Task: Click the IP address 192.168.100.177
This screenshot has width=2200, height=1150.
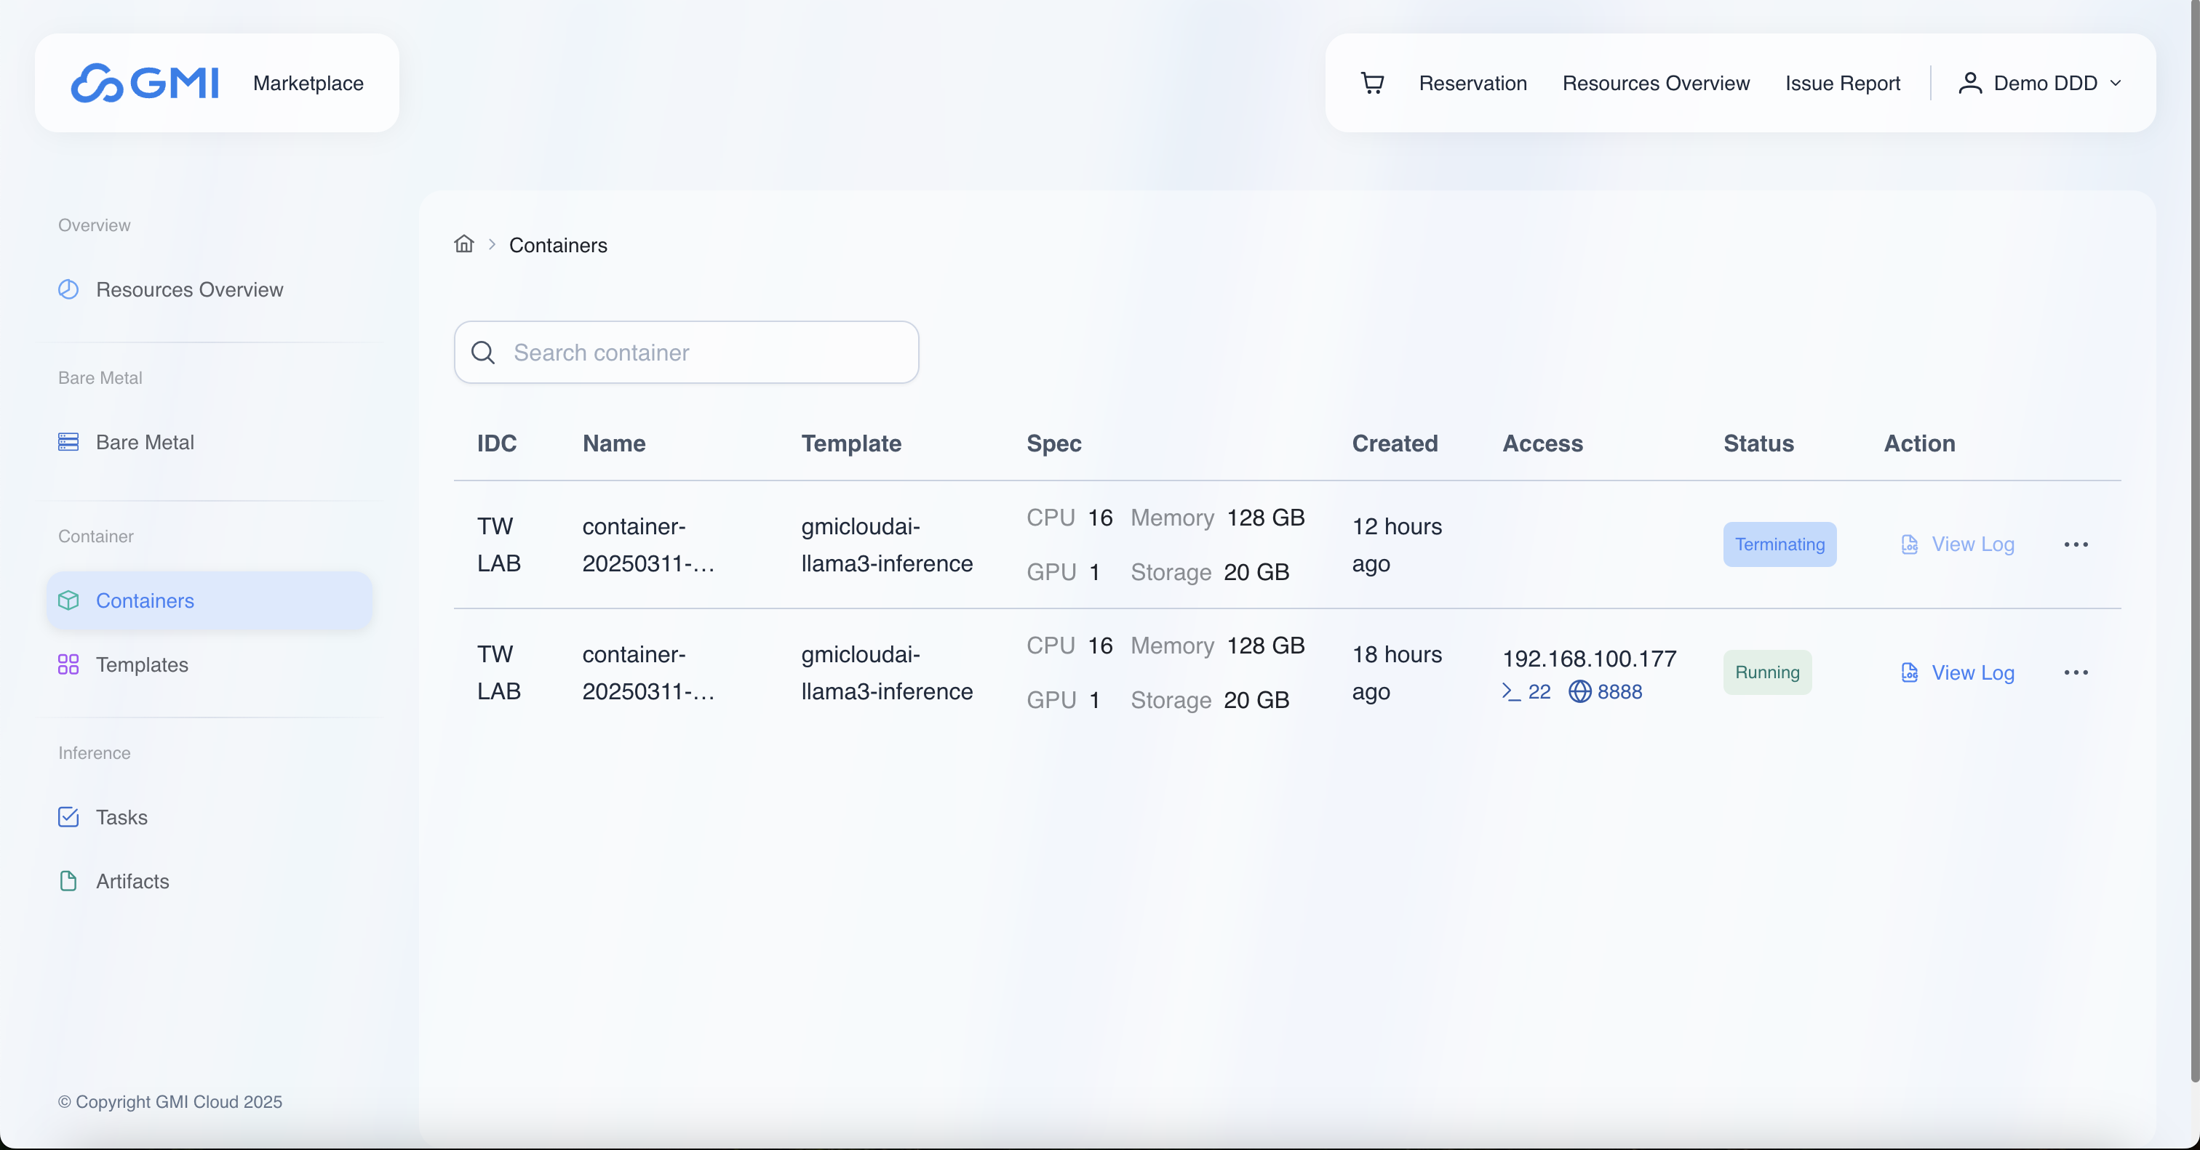Action: tap(1590, 659)
